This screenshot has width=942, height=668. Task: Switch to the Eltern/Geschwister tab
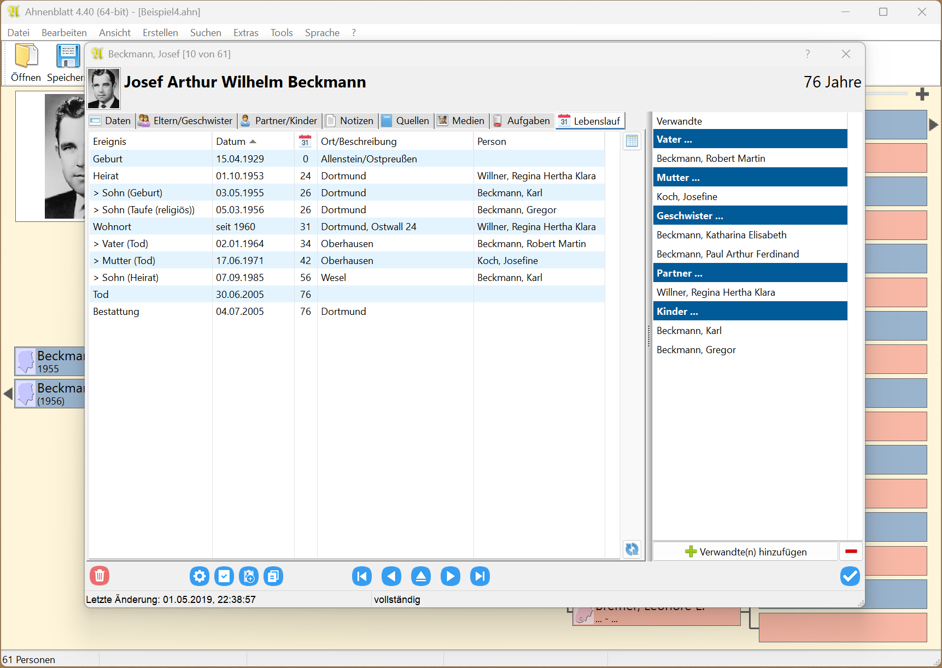click(x=186, y=121)
